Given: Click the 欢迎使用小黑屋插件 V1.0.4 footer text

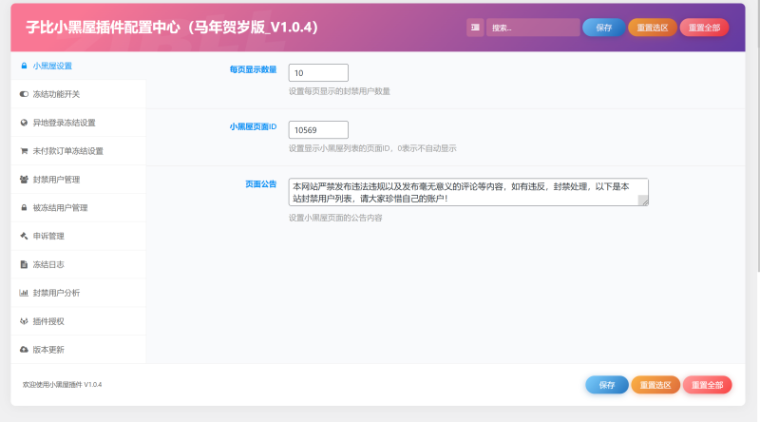Looking at the screenshot, I should pyautogui.click(x=62, y=385).
